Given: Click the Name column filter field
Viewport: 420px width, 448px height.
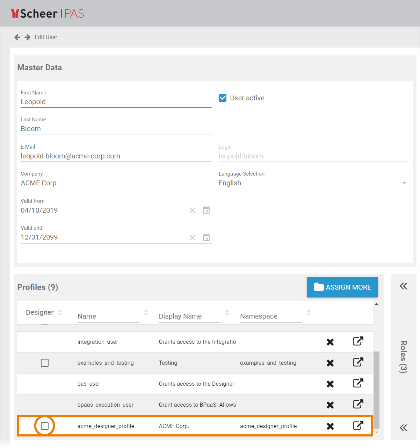Looking at the screenshot, I should click(x=108, y=316).
